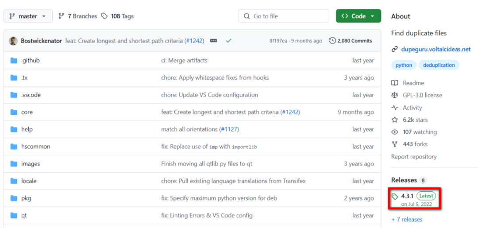The image size is (478, 228).
Task: Open the master branch dropdown
Action: 28,16
